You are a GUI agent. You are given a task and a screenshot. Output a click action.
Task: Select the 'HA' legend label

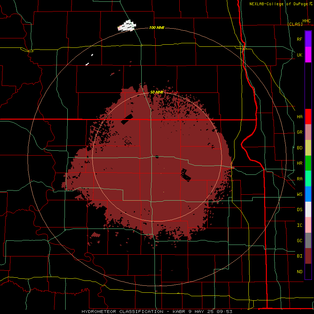pyautogui.click(x=299, y=117)
